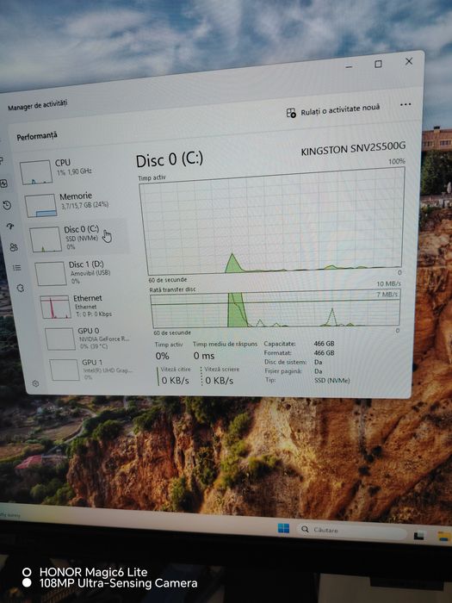Click Rulați o activitate nouă button
This screenshot has height=603, width=452.
(x=333, y=110)
